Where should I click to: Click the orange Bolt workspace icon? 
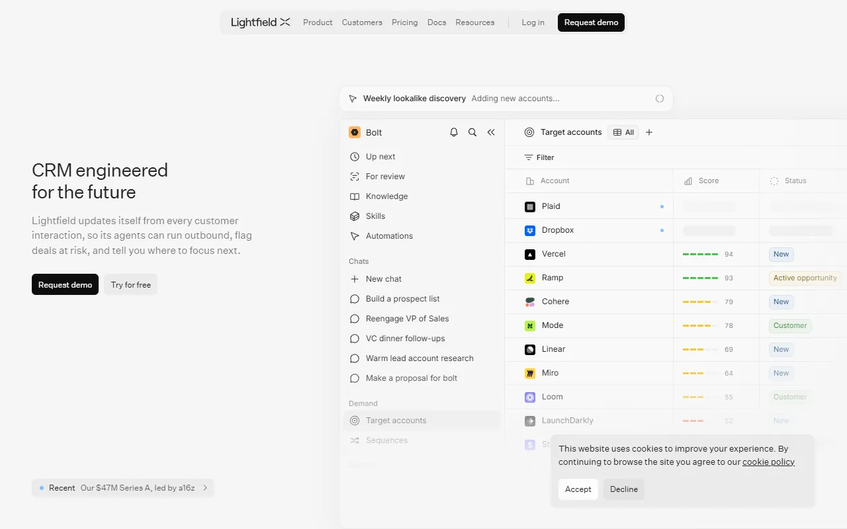[355, 132]
